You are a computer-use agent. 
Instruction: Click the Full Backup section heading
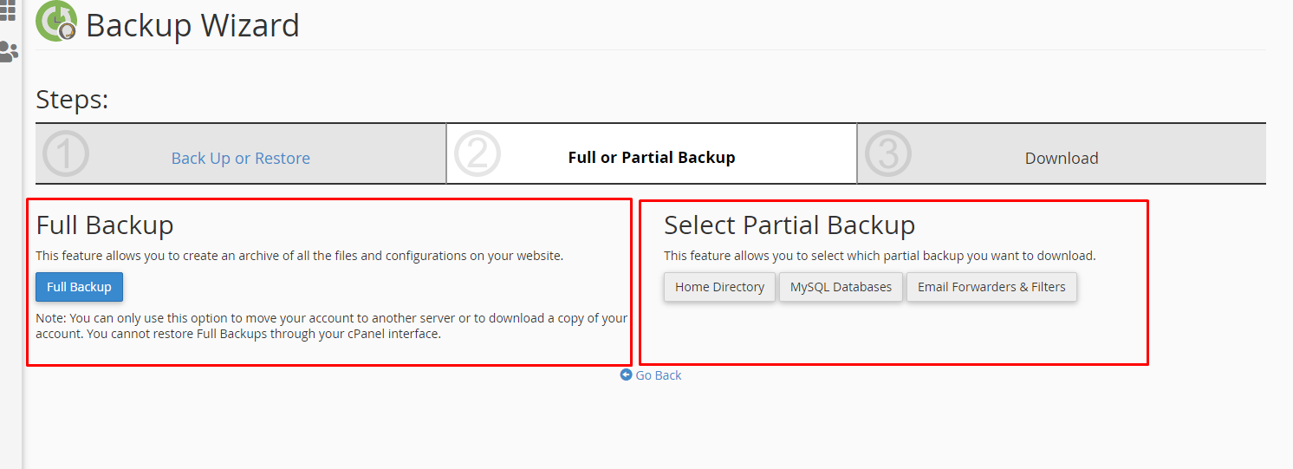(105, 225)
